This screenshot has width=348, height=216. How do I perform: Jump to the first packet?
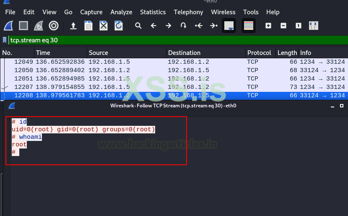pos(199,26)
